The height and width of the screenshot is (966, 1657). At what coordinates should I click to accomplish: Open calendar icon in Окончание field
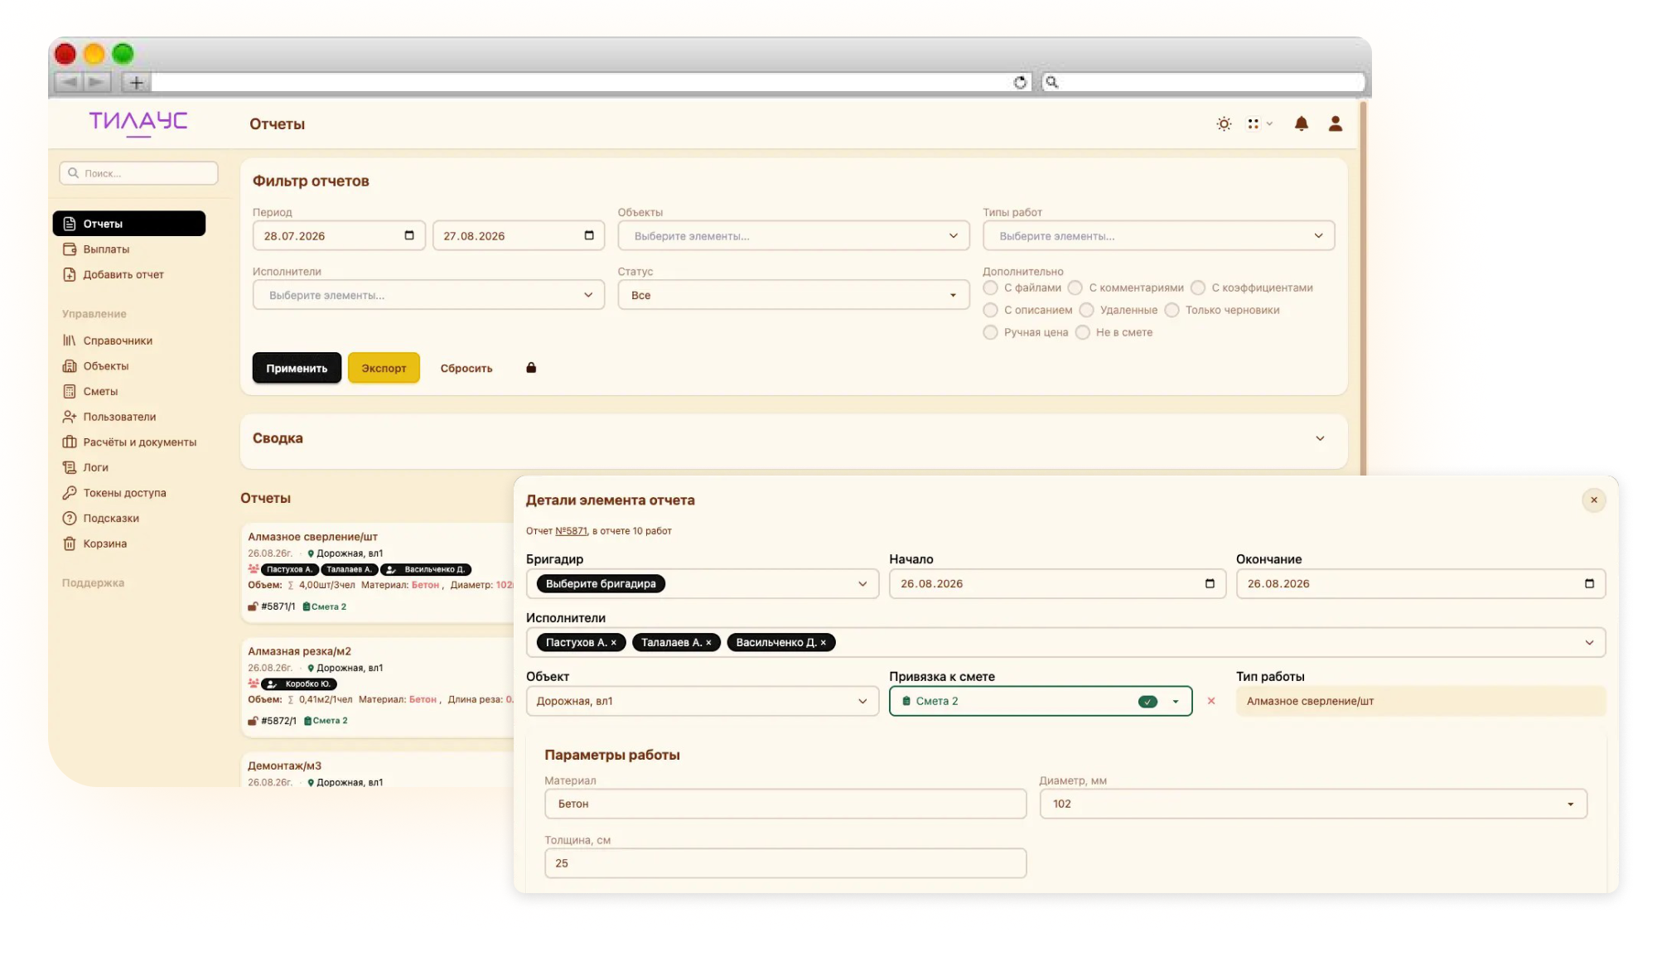(1589, 583)
